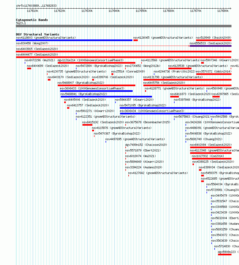Click nsv6402084 (Sedlazeck2020) label
Screen dimensions: 239x265
tap(211, 145)
